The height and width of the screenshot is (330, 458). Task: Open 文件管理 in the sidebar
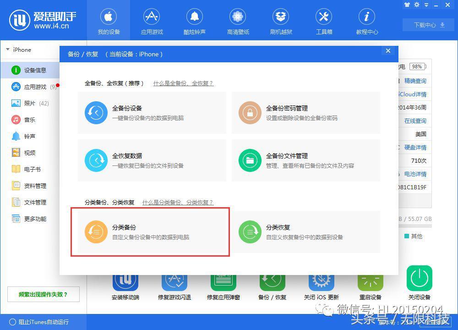pos(35,203)
